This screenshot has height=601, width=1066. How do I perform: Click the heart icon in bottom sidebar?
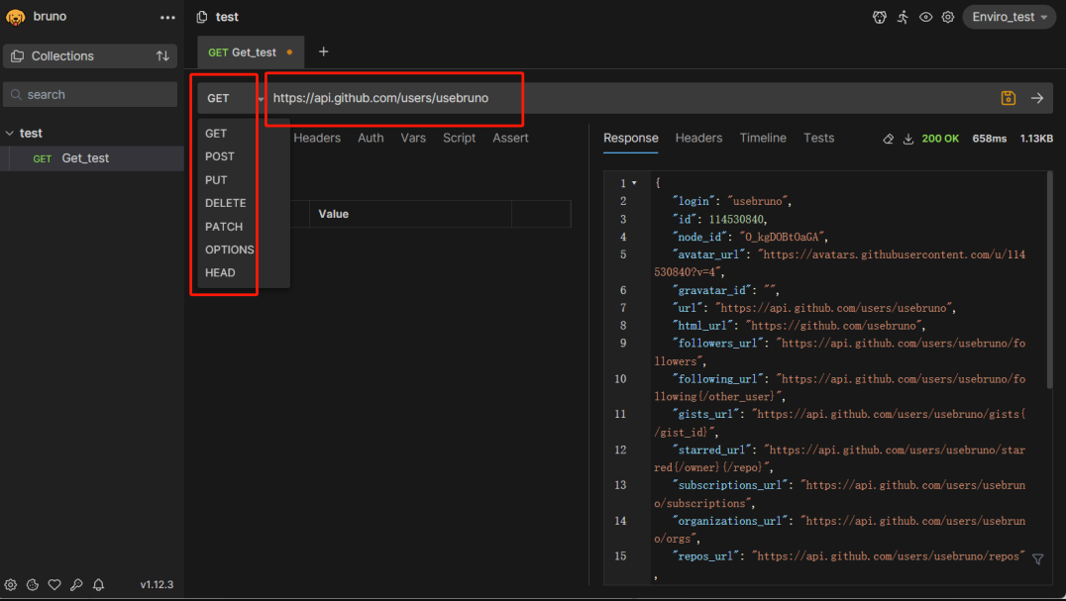click(54, 585)
